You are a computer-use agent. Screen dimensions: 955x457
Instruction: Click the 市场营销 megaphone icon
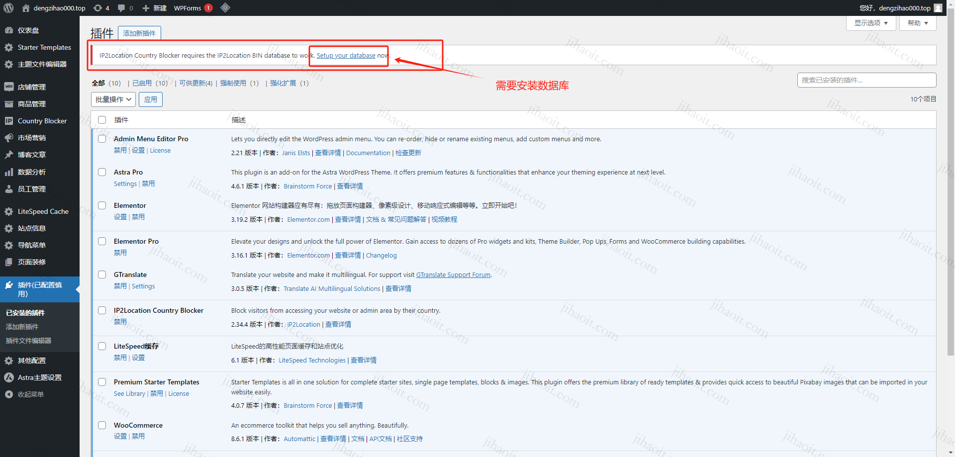(x=9, y=138)
